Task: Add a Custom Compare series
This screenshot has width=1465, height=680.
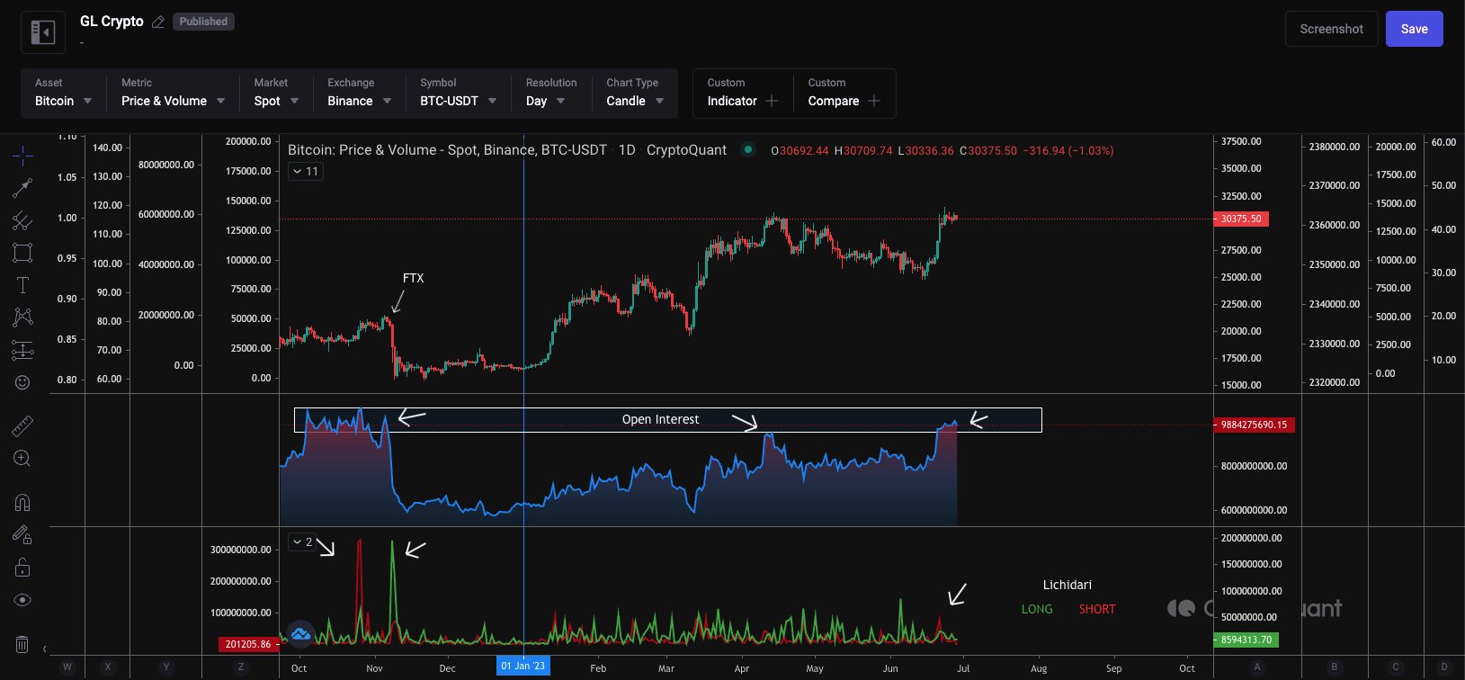Action: pos(844,93)
